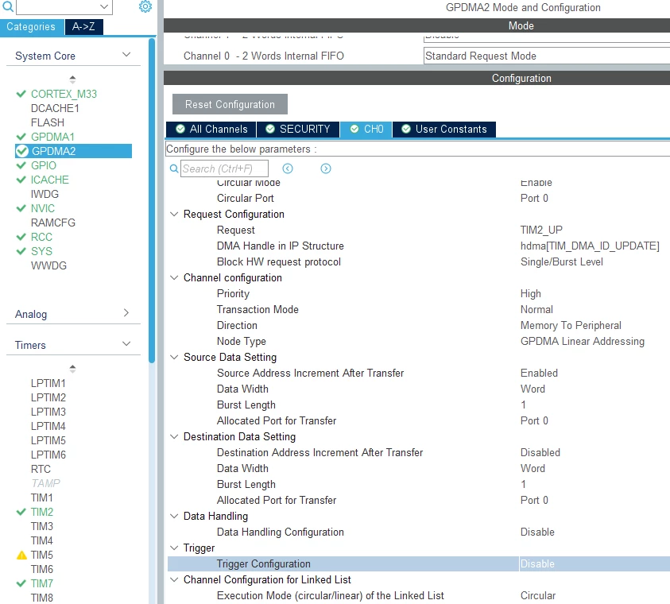Click the left panel vertical scrollbar
Screen dimensions: 670x604
click(x=152, y=201)
